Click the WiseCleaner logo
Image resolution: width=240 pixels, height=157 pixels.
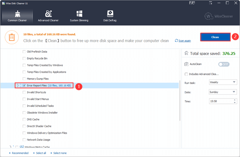pyautogui.click(x=219, y=16)
